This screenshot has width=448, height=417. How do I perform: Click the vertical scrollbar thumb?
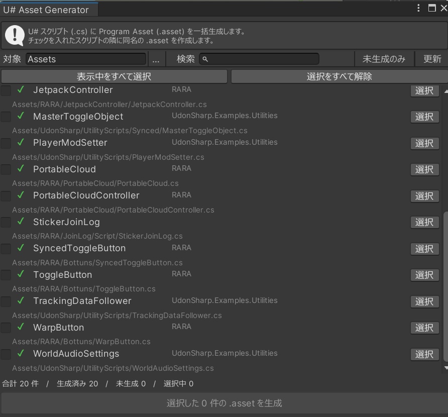click(445, 287)
